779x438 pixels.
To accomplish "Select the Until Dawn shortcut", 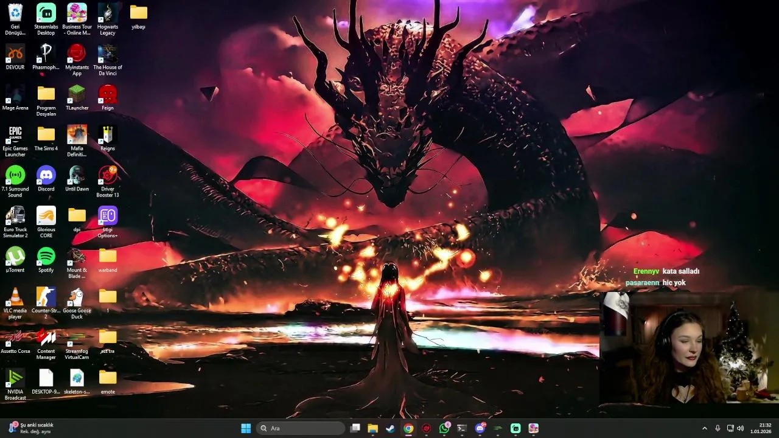I will pyautogui.click(x=77, y=178).
